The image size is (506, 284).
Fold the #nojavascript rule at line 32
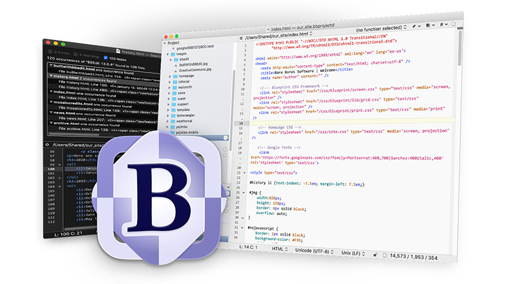242,228
